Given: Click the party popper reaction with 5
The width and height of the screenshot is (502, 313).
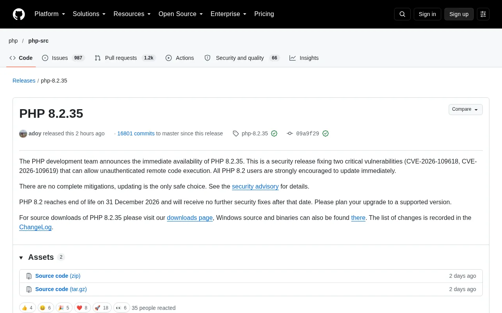Looking at the screenshot, I should 64,308.
